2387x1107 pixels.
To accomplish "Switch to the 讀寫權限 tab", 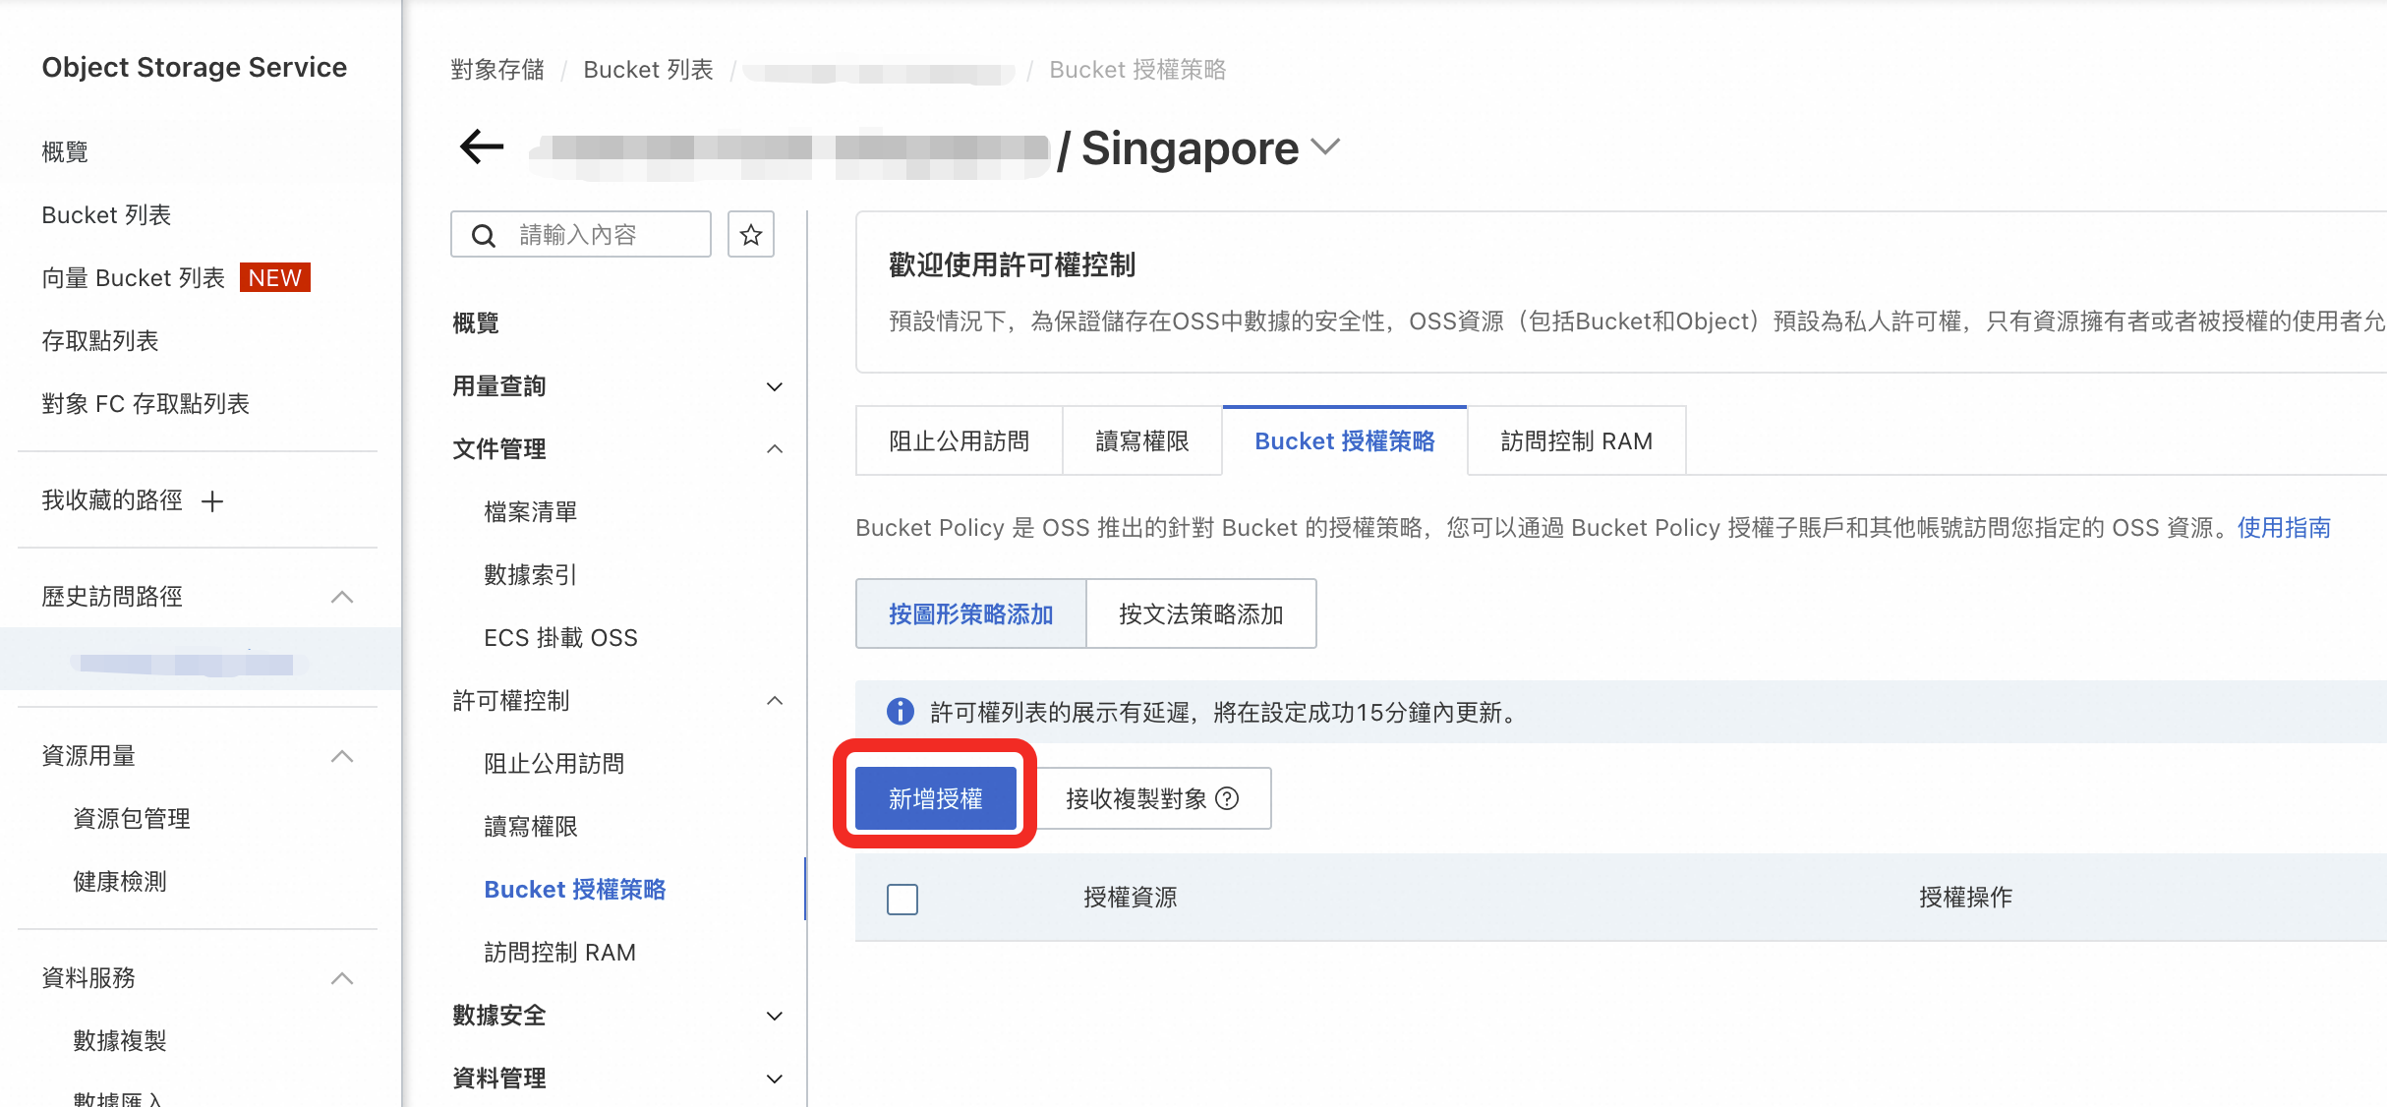I will pyautogui.click(x=1142, y=441).
